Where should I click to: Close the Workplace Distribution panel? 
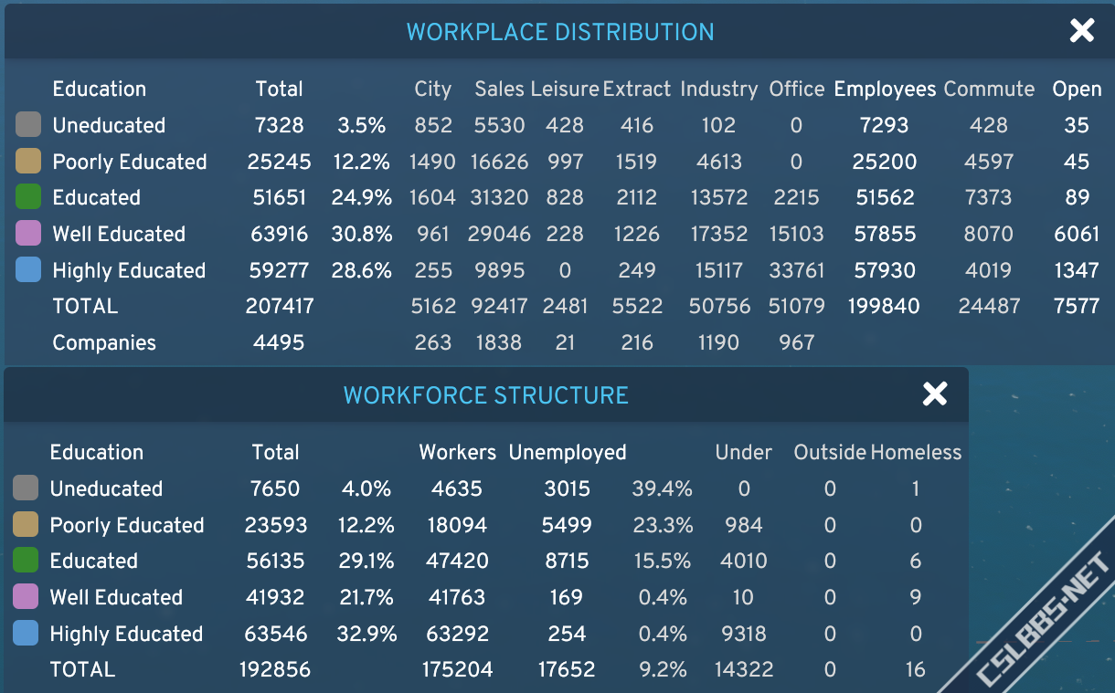click(x=1081, y=31)
